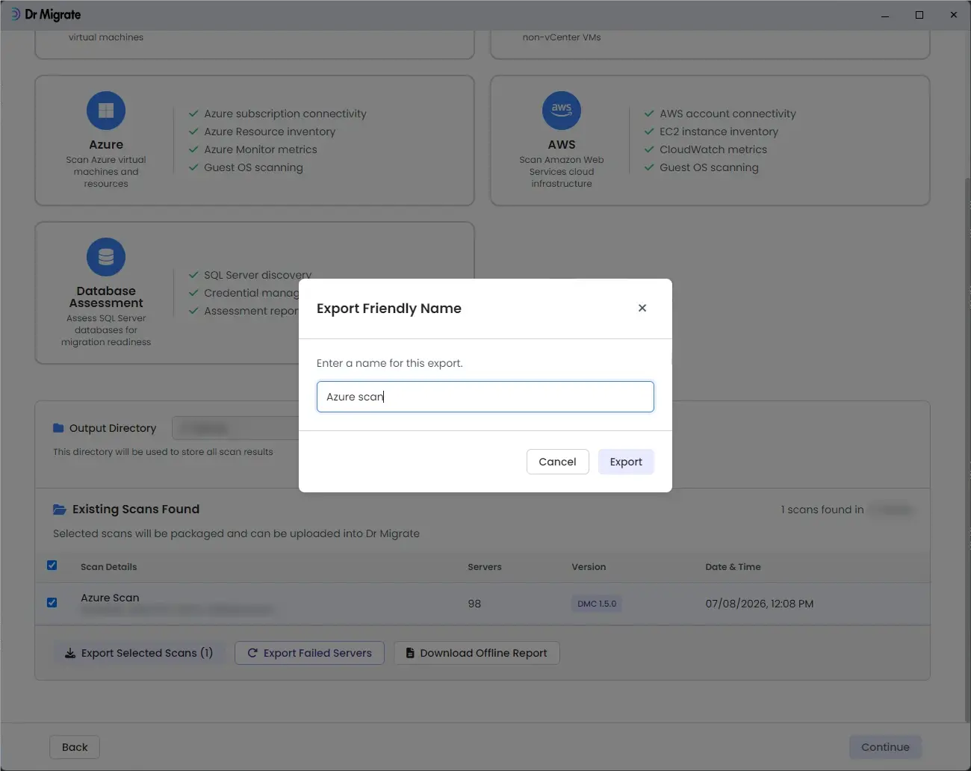Confirm with the Export button

click(x=626, y=462)
